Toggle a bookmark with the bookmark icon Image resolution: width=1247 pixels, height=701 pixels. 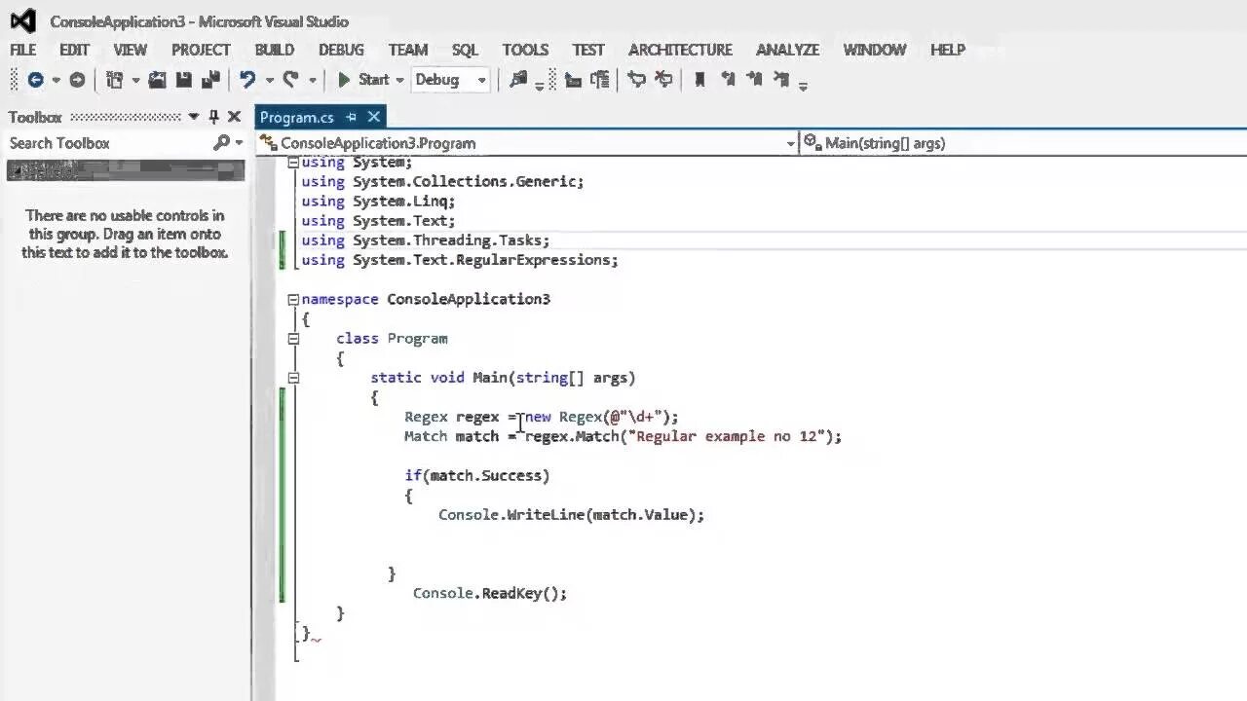pyautogui.click(x=699, y=80)
